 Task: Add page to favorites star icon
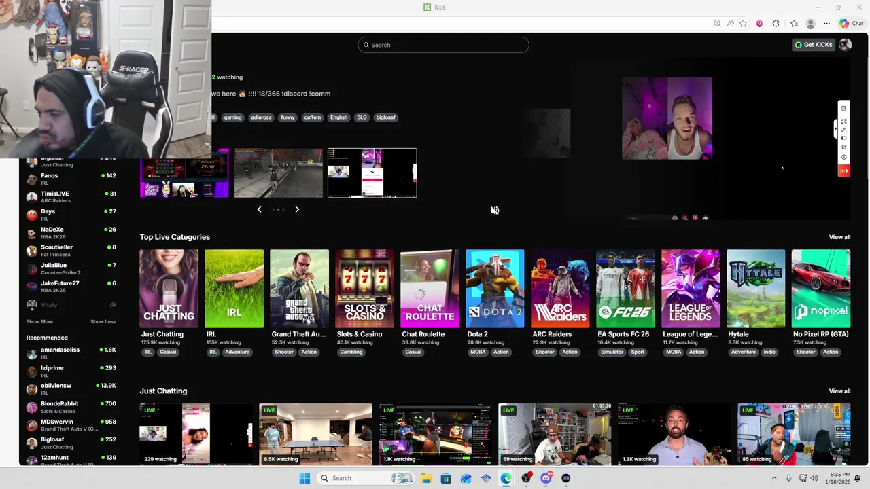coord(743,24)
